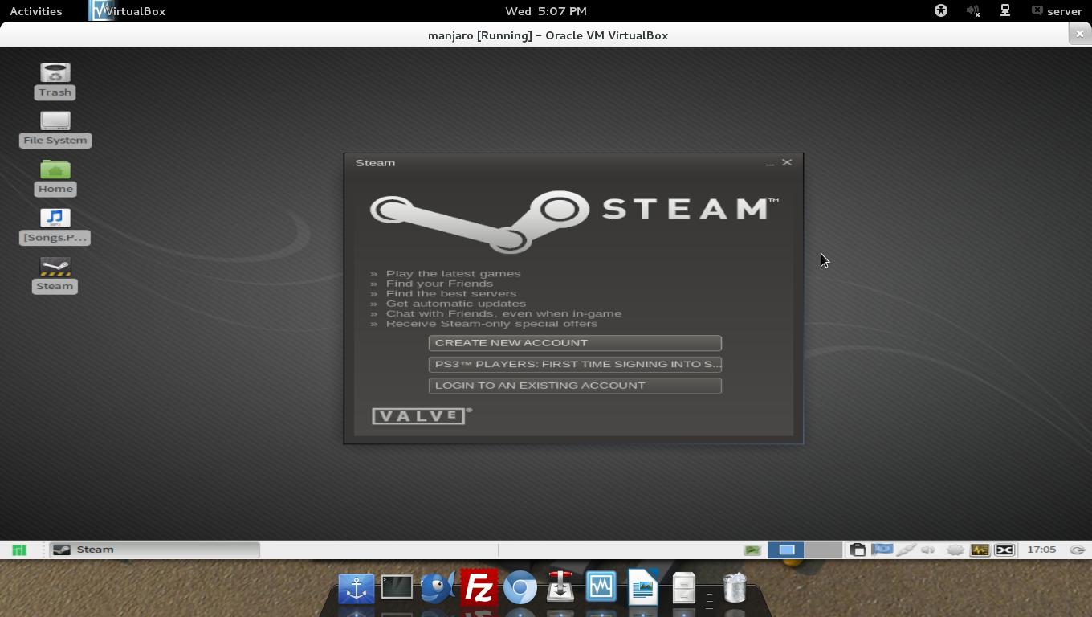Click the PS3 players first-time sign-in option

(575, 363)
